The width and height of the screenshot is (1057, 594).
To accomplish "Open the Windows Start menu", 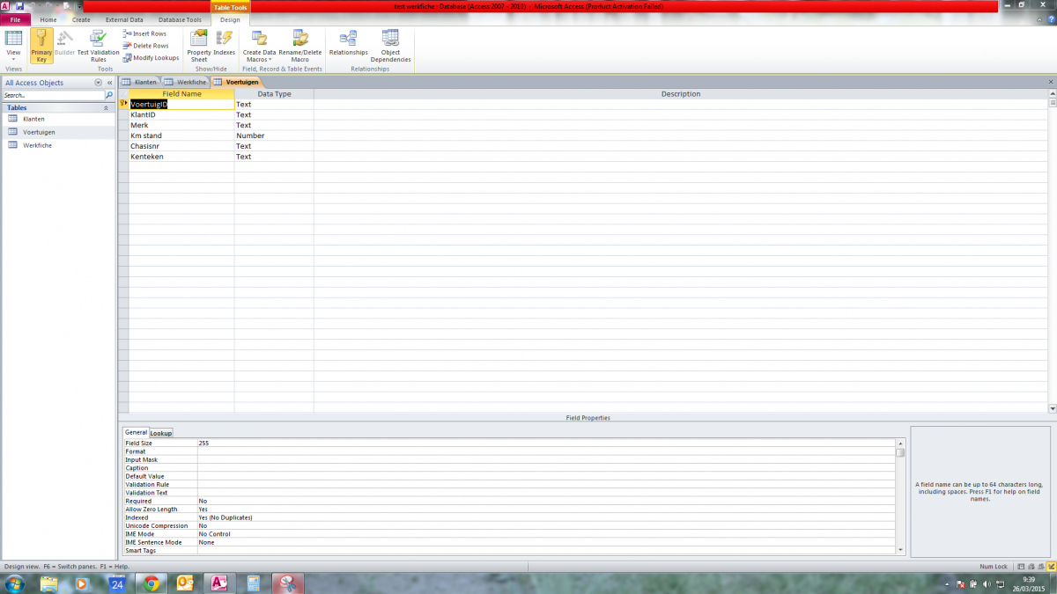I will pos(16,583).
